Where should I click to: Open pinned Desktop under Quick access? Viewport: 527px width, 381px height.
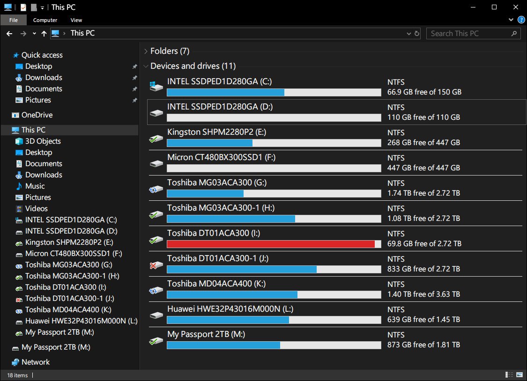pos(39,66)
